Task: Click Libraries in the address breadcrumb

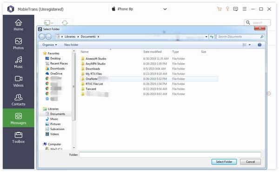Action: pos(70,37)
